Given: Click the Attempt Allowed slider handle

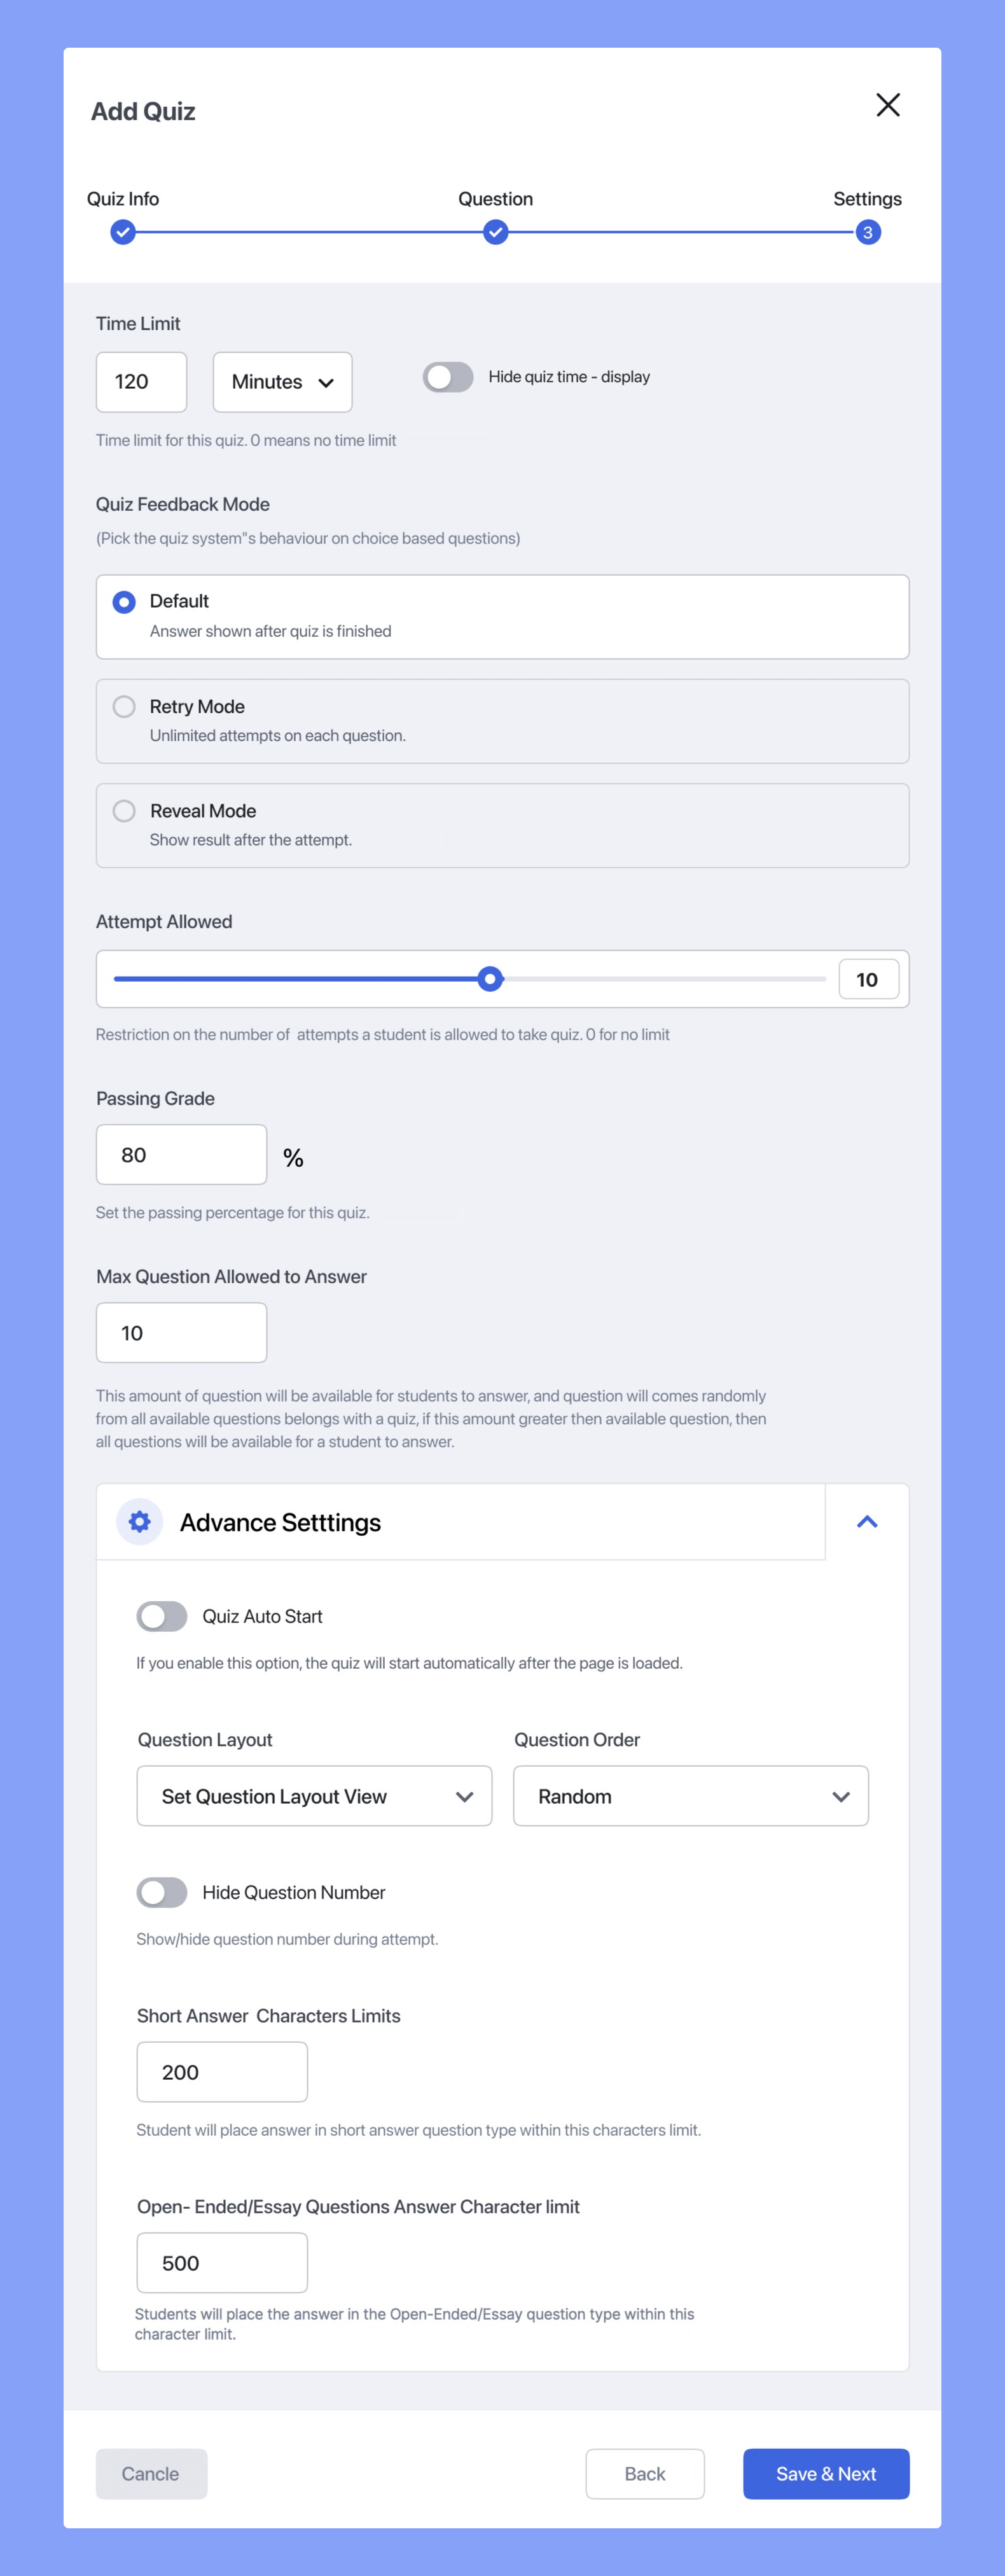Looking at the screenshot, I should tap(490, 979).
